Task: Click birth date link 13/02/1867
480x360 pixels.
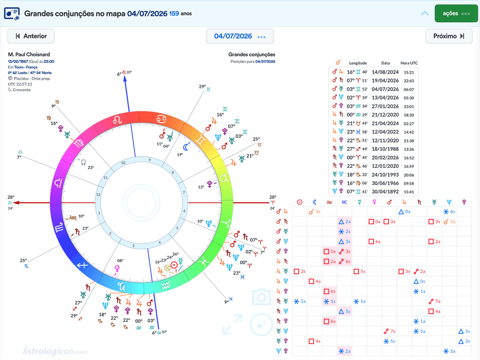Action: [18, 61]
